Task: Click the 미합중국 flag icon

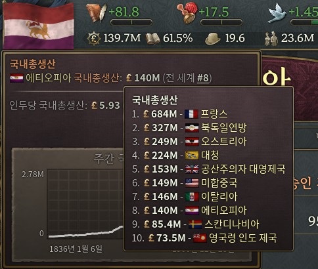Action: pyautogui.click(x=192, y=183)
